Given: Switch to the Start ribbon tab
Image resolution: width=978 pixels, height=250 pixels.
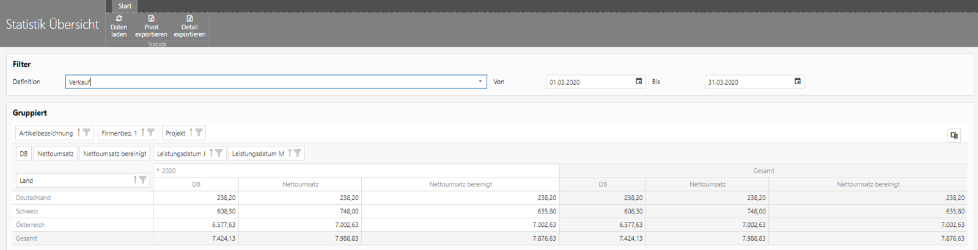Looking at the screenshot, I should 125,6.
